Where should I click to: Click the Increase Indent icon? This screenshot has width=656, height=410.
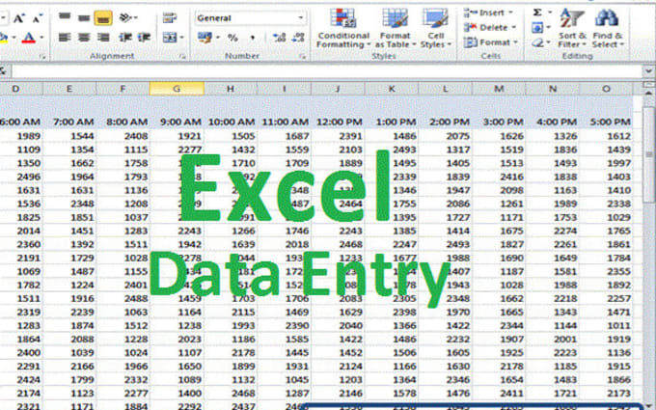click(144, 38)
